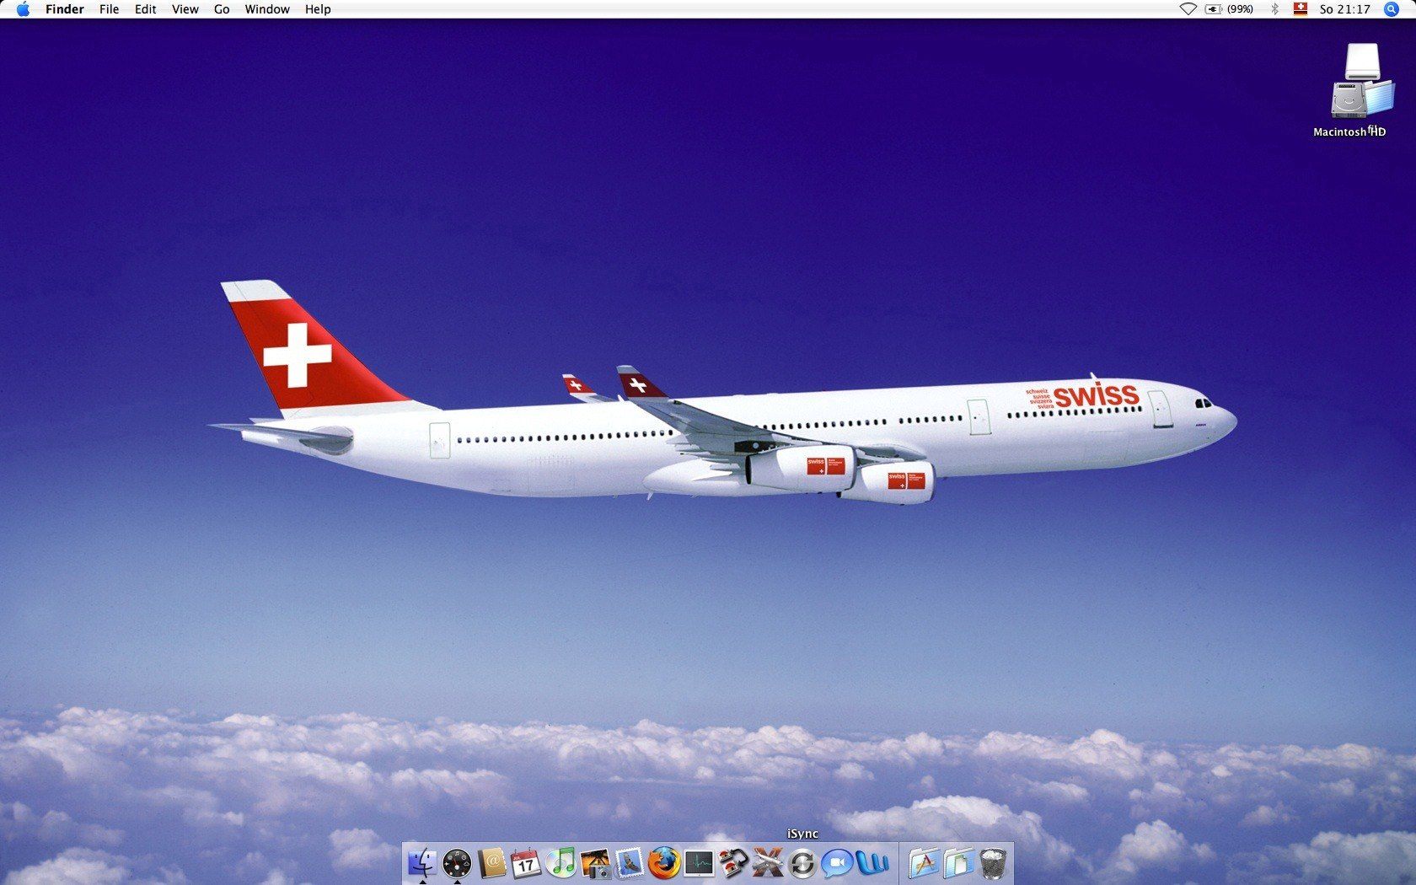Open the File menu
This screenshot has width=1416, height=885.
pos(109,9)
